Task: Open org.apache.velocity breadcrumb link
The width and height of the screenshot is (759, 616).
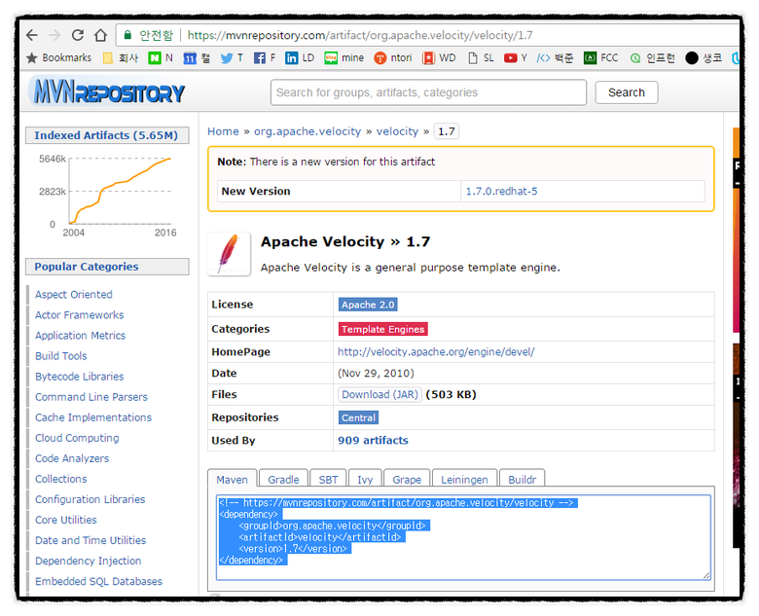Action: pyautogui.click(x=307, y=131)
